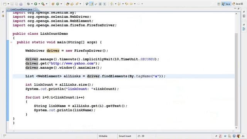Screen dimensions: 247x139
Task: Click the right sidebar Outline icon
Action: pyautogui.click(x=244, y=29)
